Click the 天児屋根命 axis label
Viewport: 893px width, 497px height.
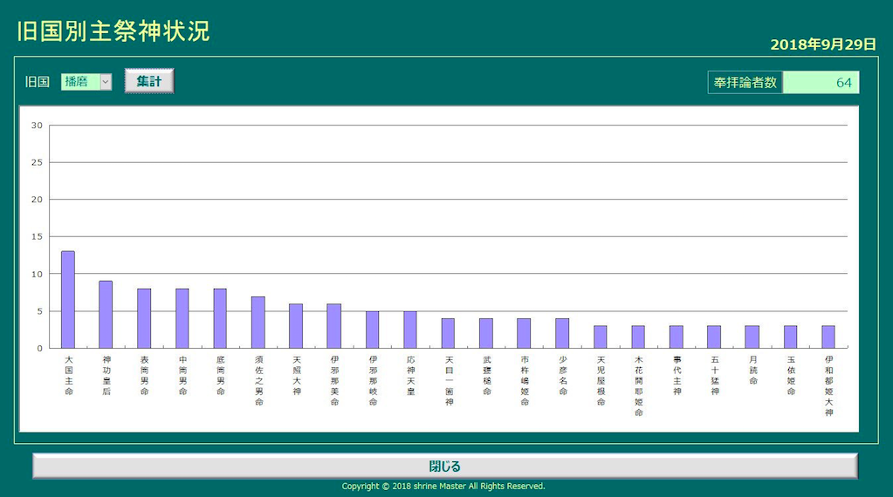coord(601,380)
